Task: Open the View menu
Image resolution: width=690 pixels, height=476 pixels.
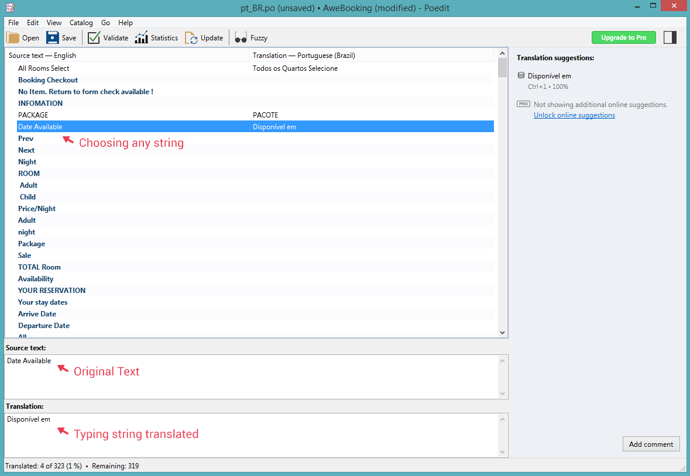Action: (x=54, y=23)
